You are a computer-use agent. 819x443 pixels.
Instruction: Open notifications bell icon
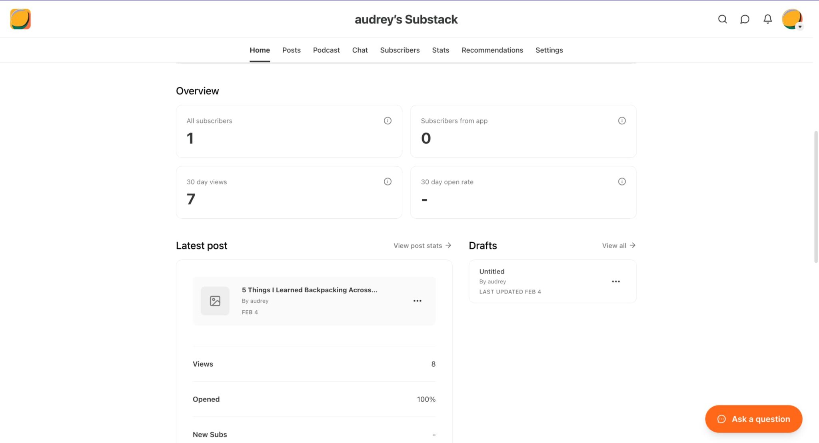tap(767, 19)
